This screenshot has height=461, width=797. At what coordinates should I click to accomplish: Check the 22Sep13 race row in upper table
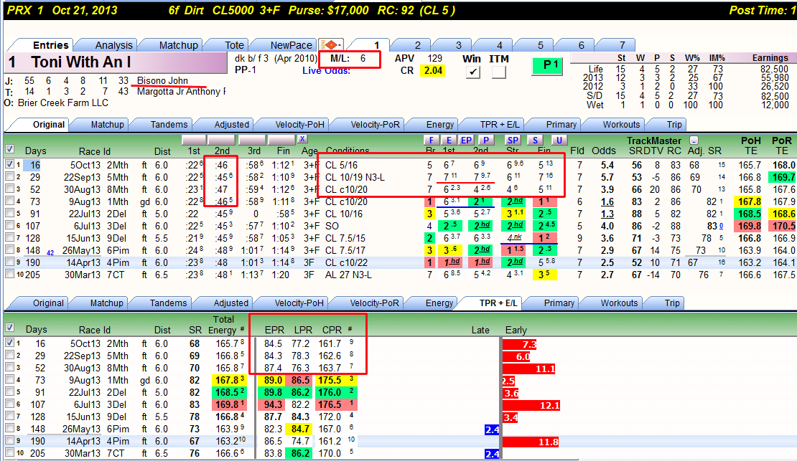(x=9, y=176)
